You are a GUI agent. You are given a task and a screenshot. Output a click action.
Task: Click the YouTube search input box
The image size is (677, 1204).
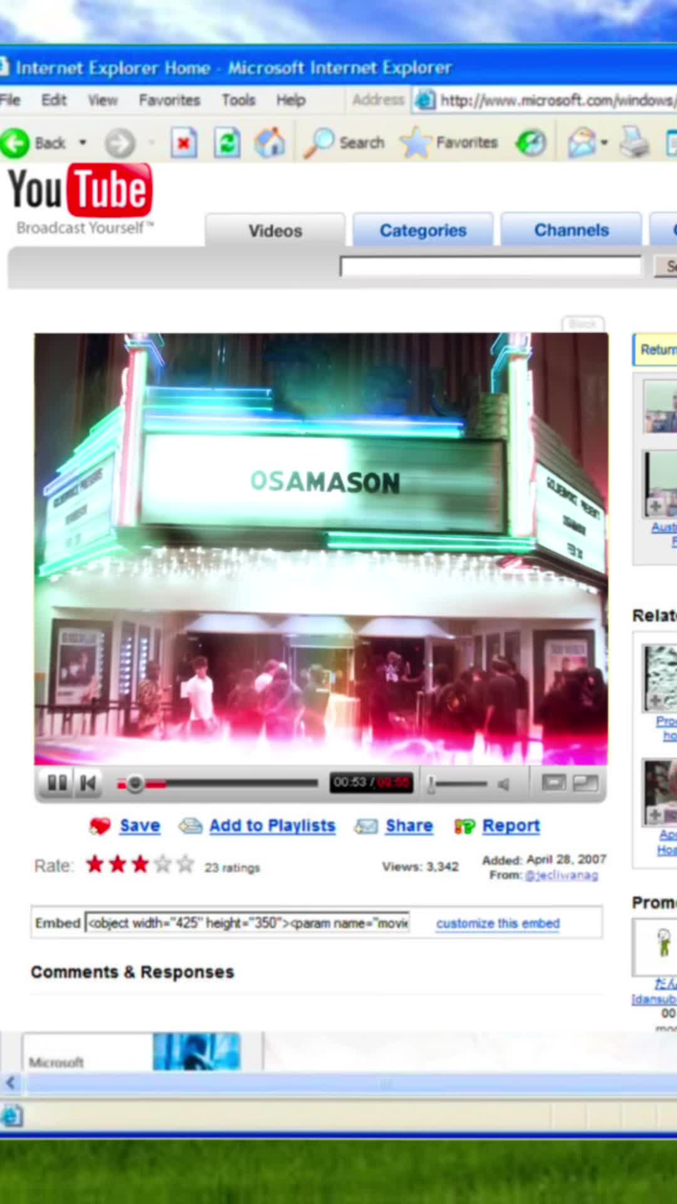coord(491,266)
